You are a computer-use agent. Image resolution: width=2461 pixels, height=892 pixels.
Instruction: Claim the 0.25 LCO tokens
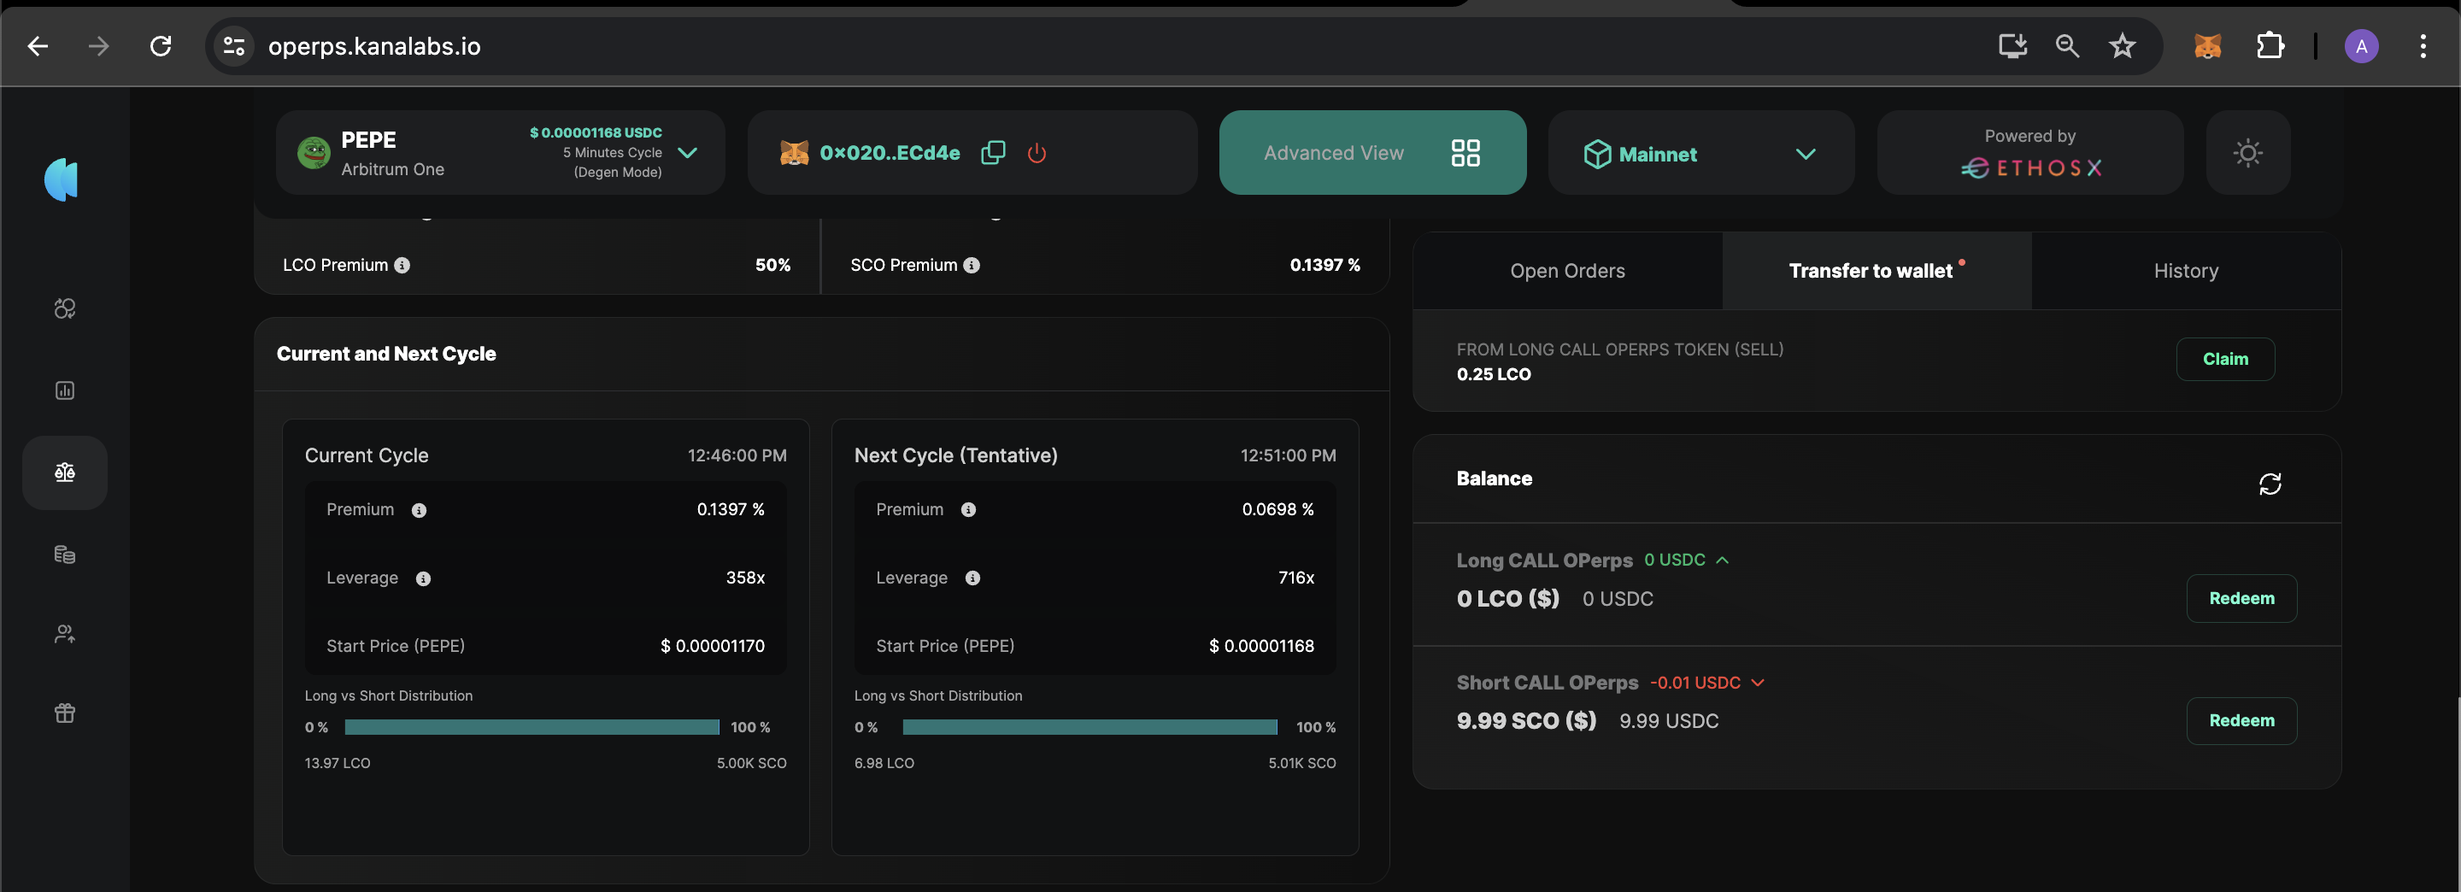click(2224, 359)
